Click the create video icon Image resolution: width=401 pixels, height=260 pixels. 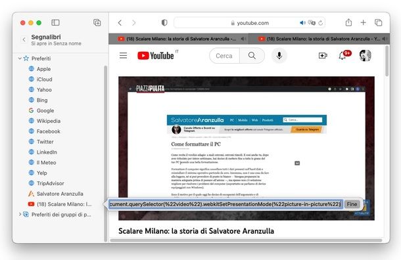[323, 55]
